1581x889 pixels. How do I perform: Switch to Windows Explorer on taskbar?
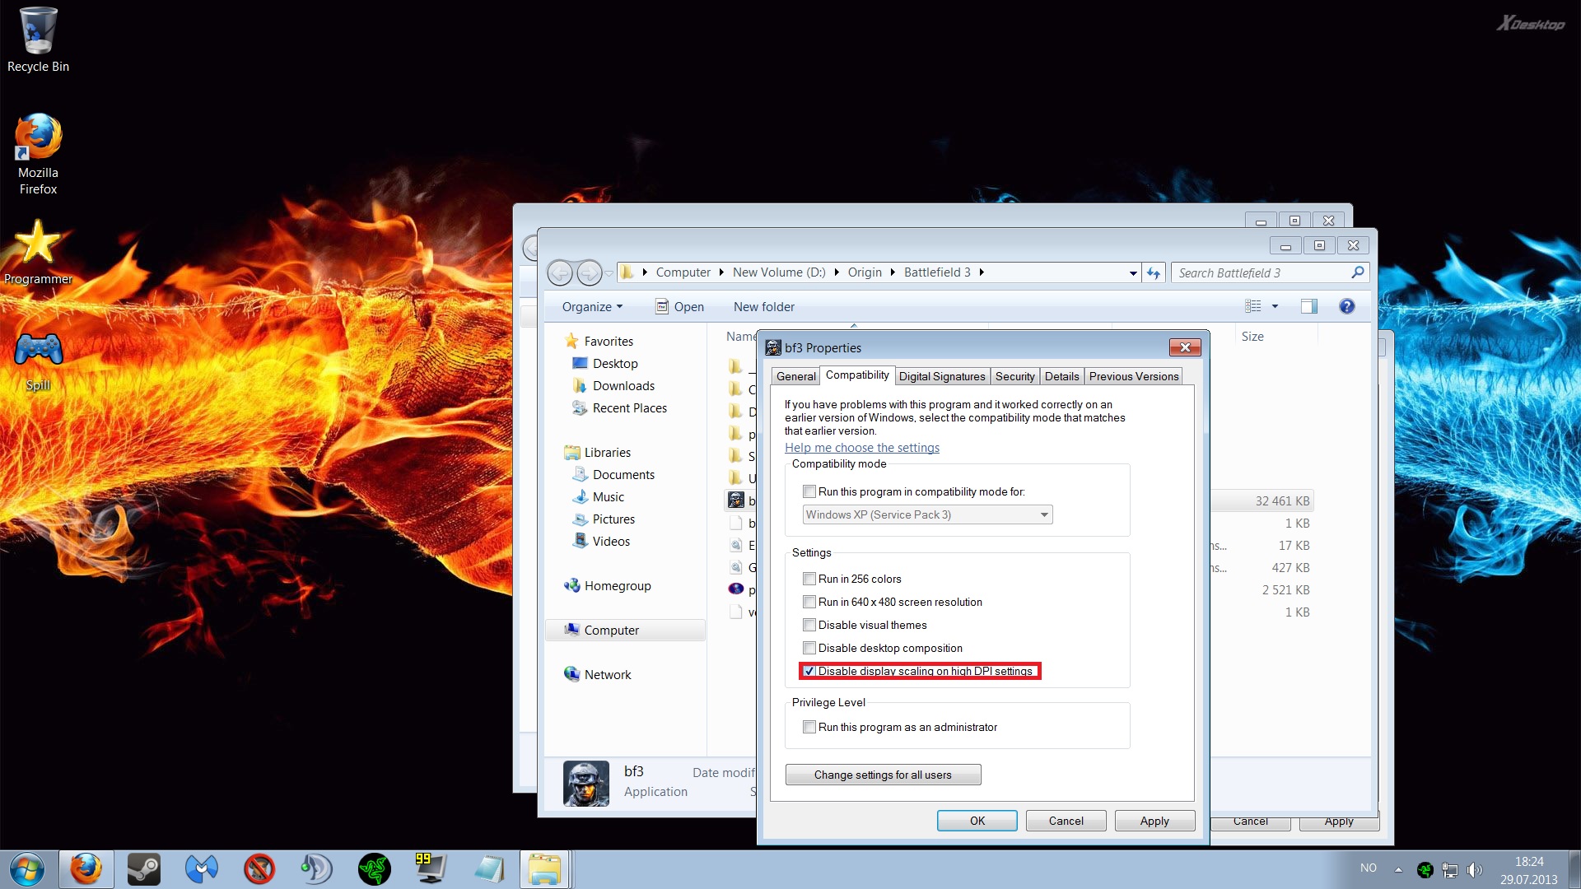pos(545,869)
